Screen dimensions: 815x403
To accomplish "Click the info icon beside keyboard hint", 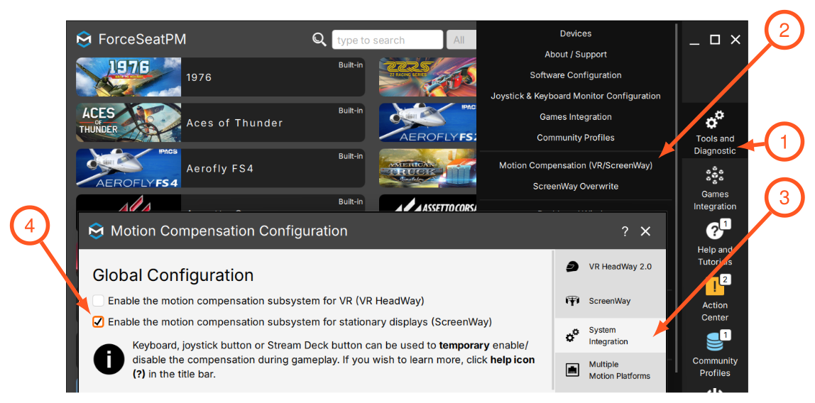I will (109, 359).
